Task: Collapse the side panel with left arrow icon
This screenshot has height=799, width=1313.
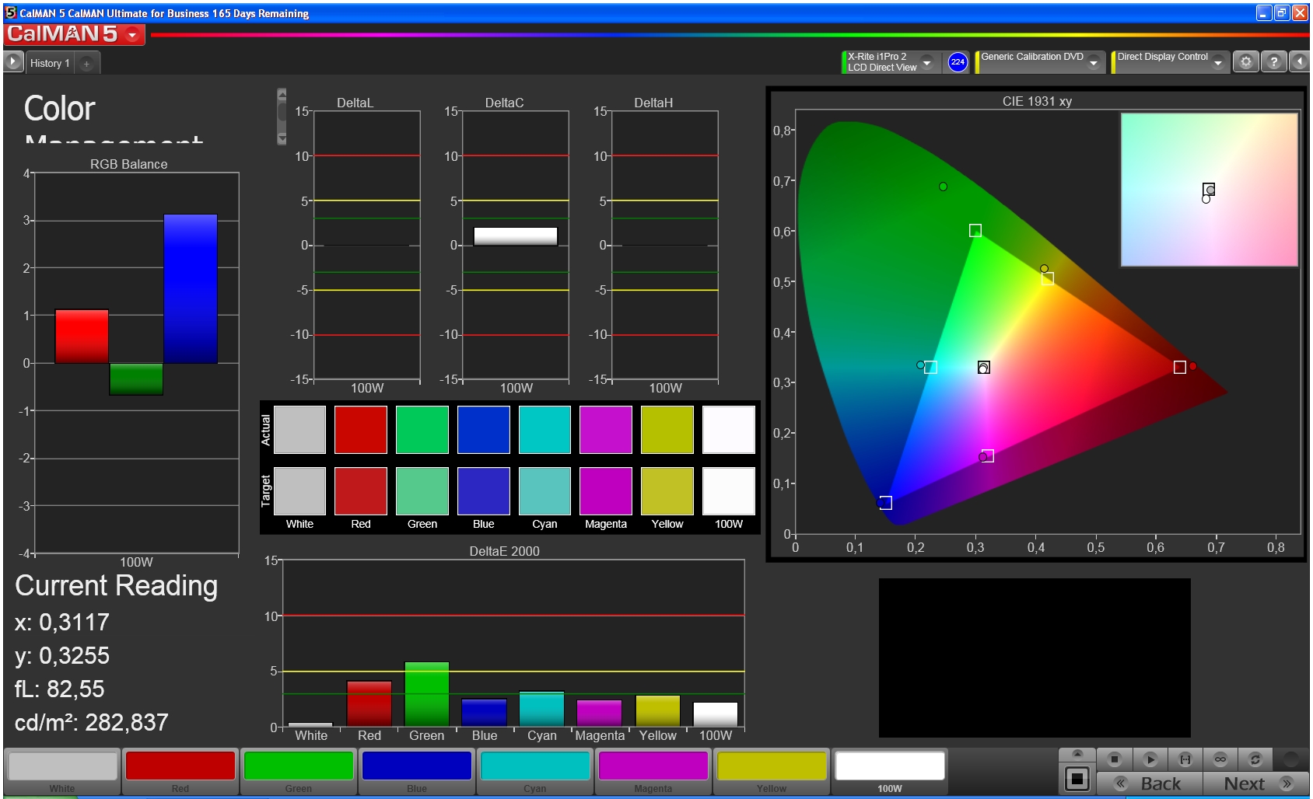Action: click(x=1300, y=62)
